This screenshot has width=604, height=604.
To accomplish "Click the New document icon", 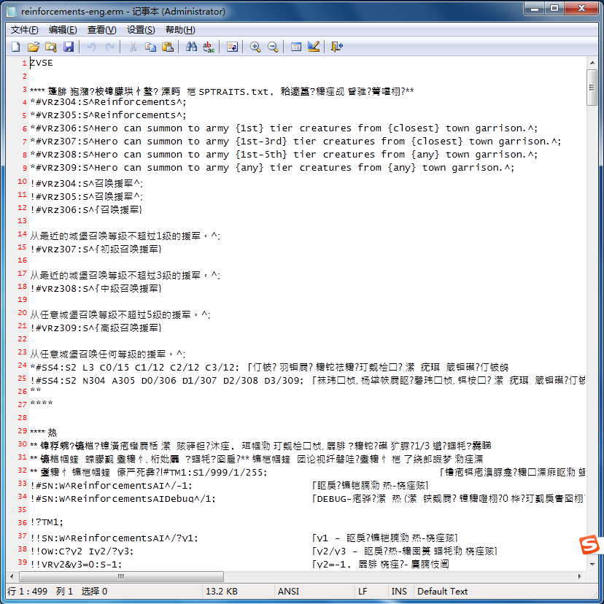I will [x=15, y=47].
